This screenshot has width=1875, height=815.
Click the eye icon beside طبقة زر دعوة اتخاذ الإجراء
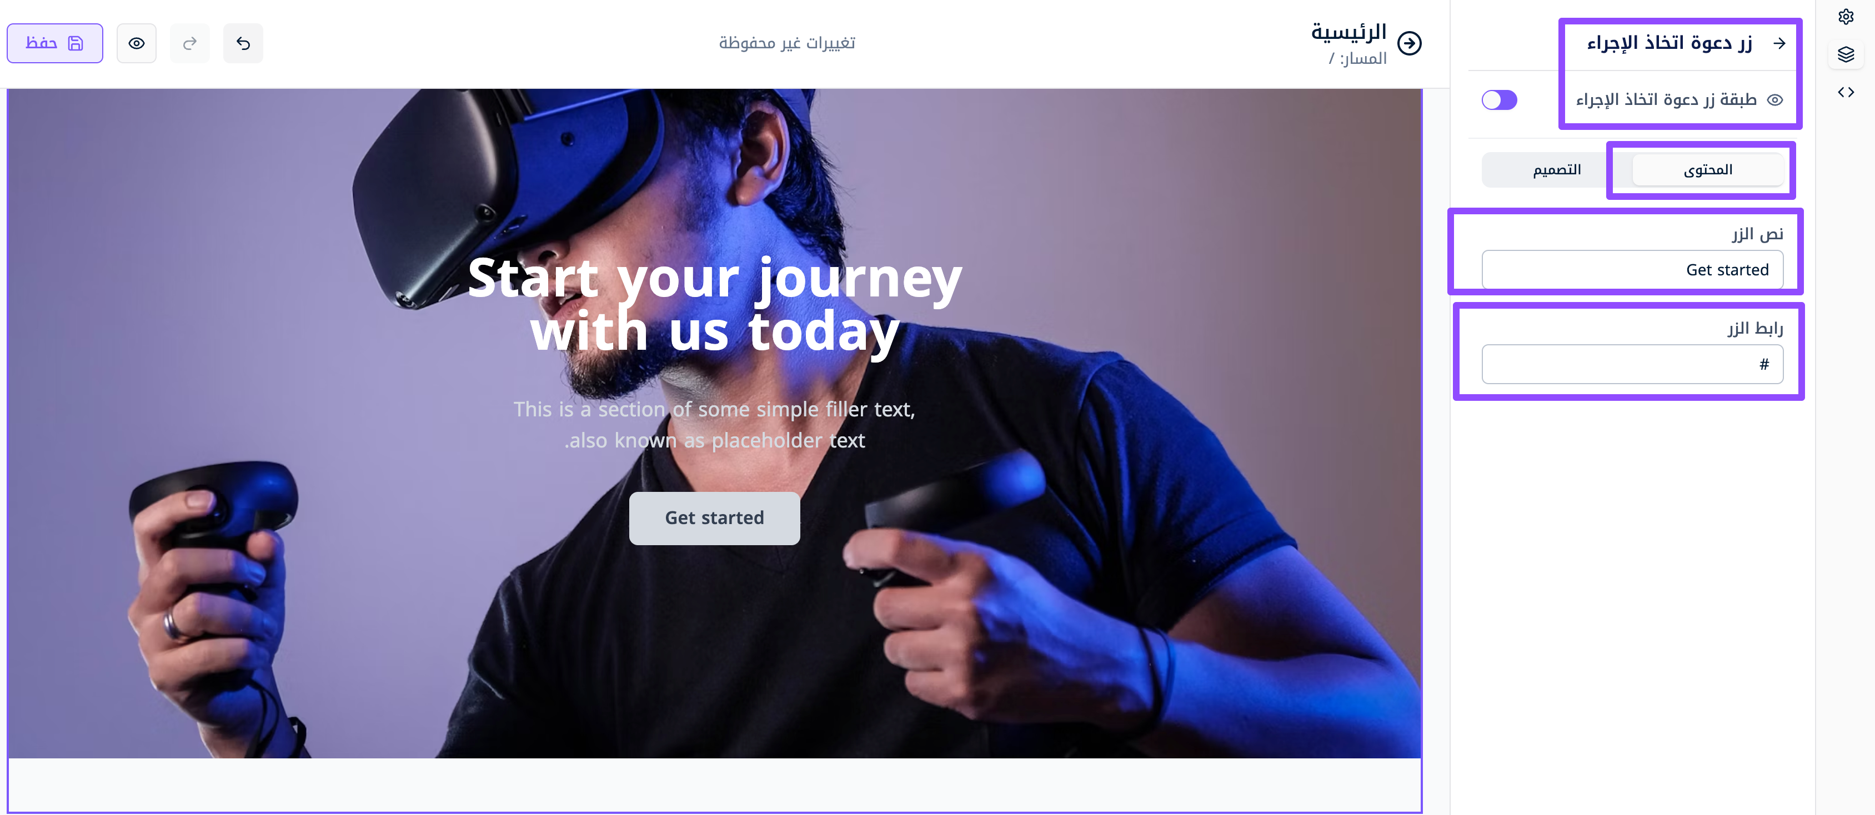point(1774,100)
